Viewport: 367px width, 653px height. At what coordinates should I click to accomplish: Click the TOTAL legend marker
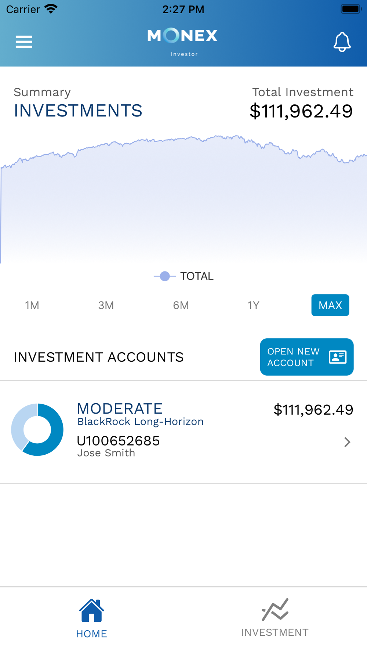[x=165, y=276]
